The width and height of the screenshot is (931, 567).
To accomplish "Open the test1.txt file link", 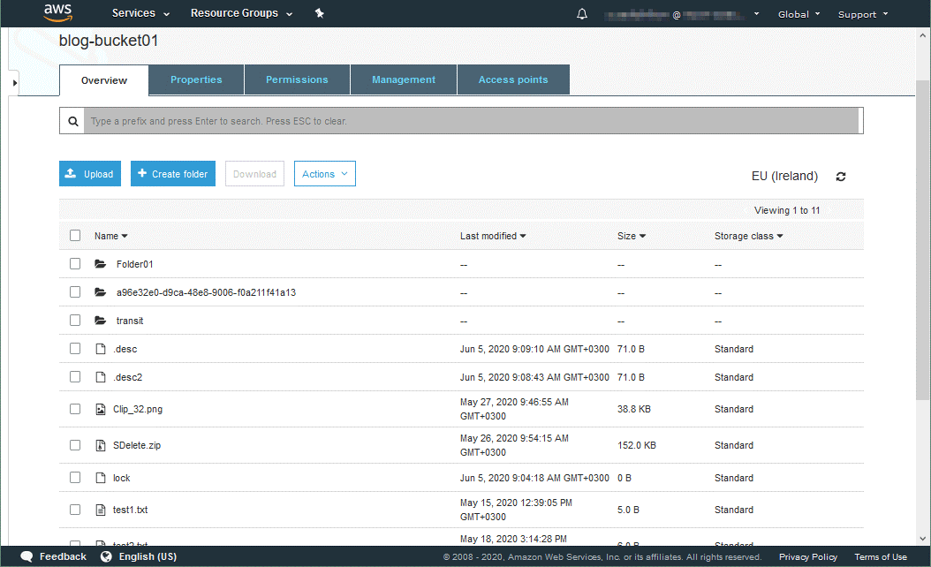I will [130, 510].
